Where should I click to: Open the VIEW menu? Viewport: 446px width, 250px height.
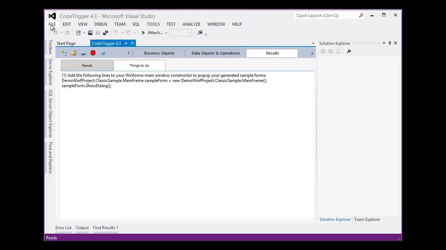pos(83,24)
